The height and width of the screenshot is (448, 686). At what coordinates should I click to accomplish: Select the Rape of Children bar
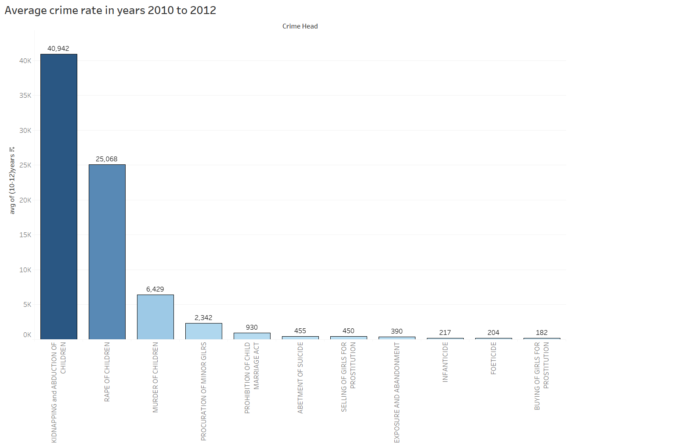click(x=107, y=252)
